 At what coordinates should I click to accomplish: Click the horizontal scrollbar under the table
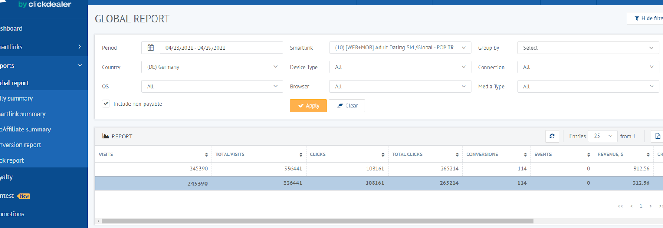[x=317, y=221]
